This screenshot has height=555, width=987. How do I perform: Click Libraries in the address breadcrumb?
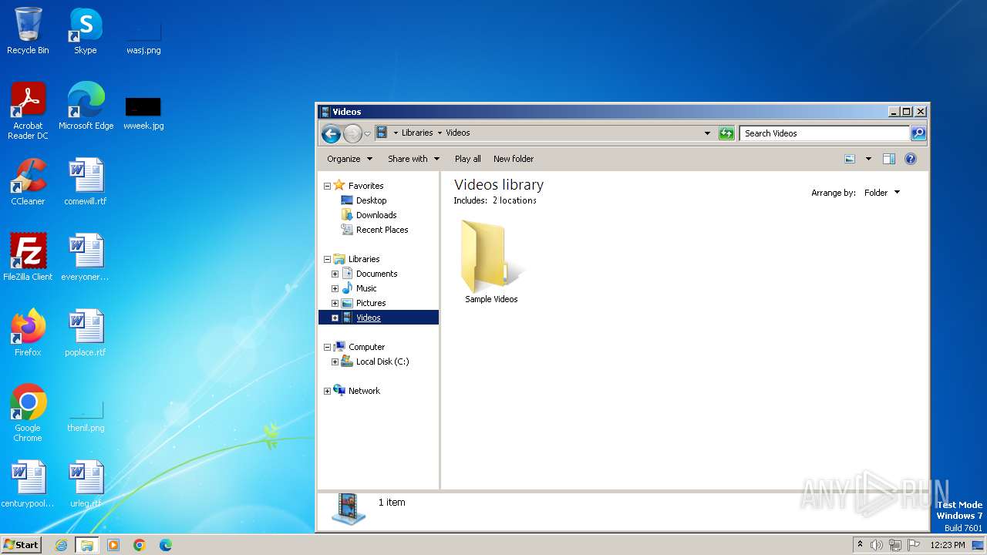point(417,133)
